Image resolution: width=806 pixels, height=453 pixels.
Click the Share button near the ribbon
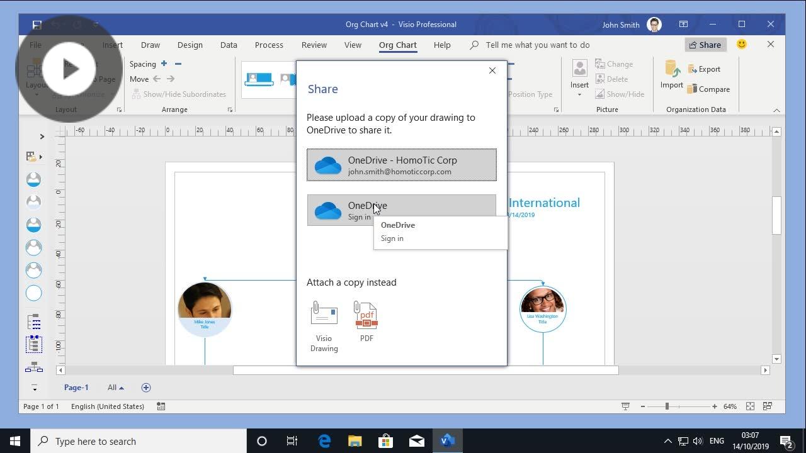(x=705, y=45)
